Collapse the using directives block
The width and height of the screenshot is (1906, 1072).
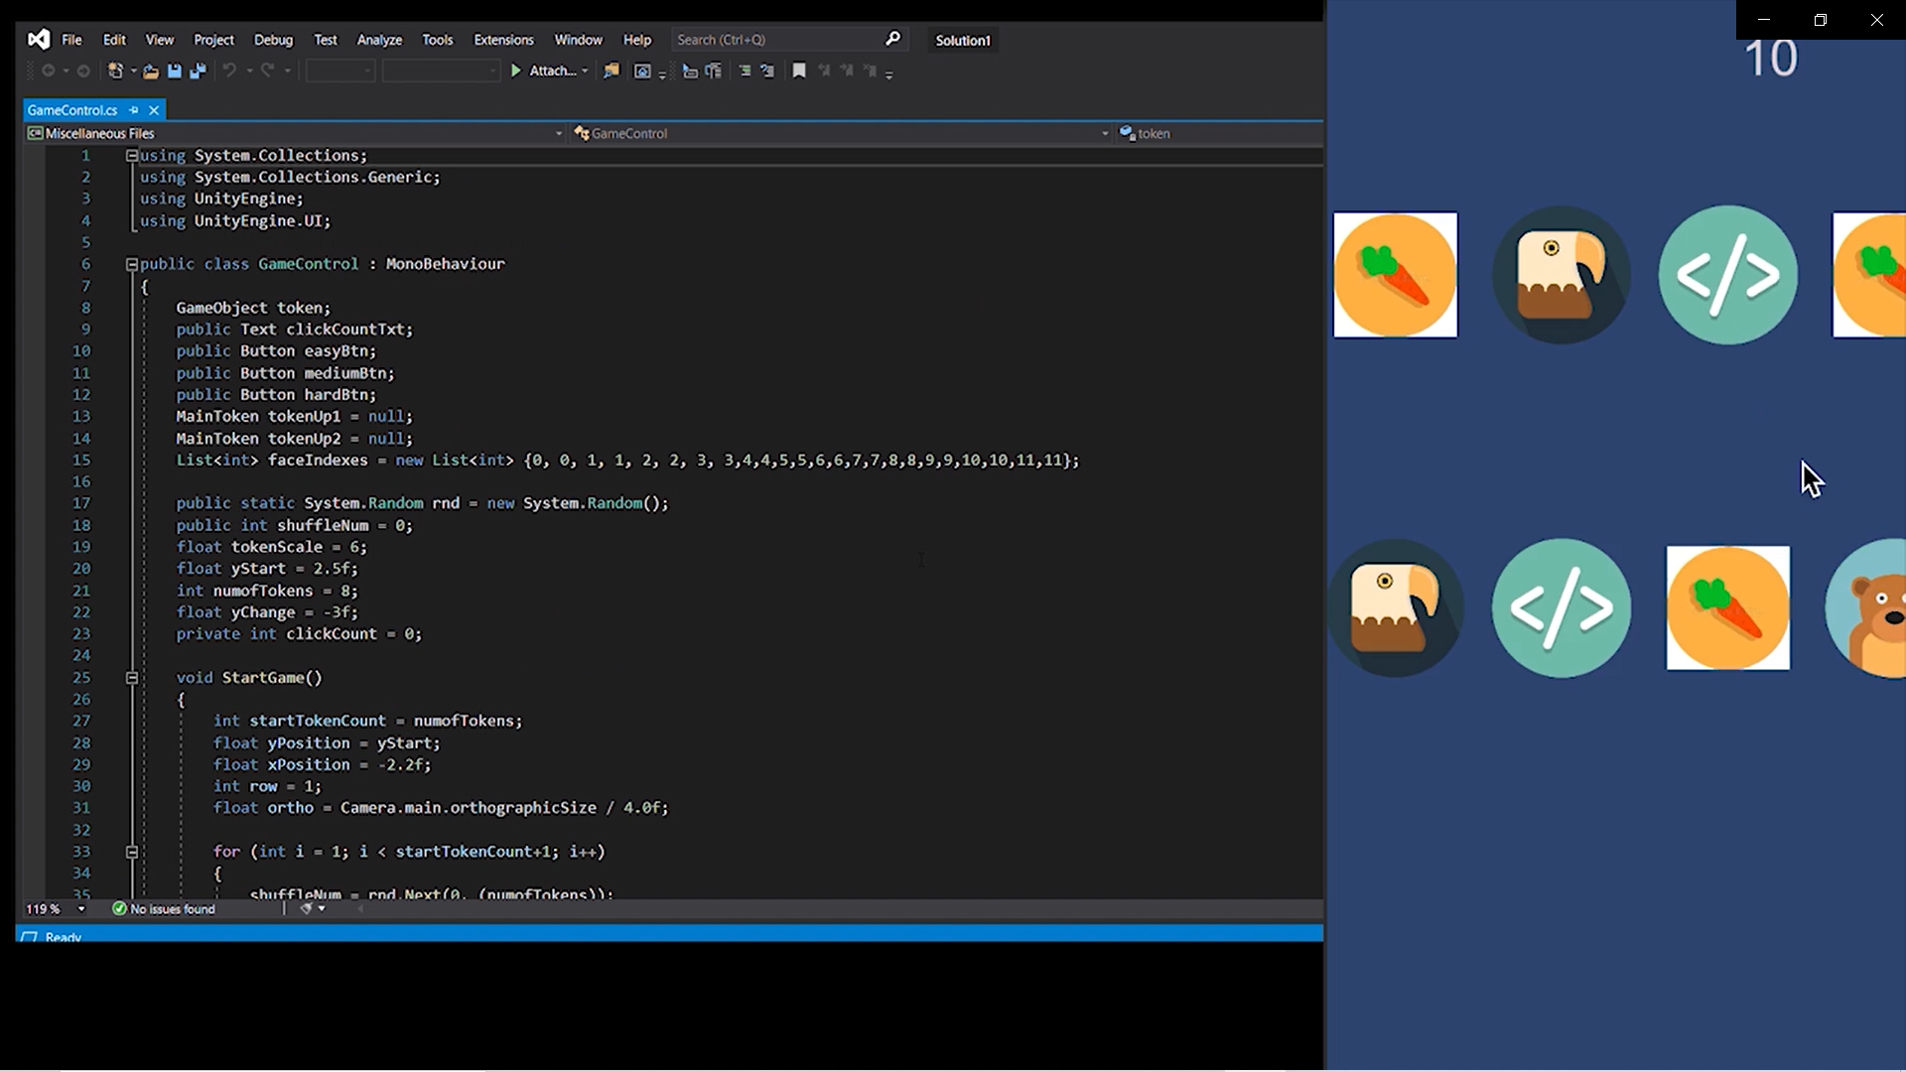131,156
